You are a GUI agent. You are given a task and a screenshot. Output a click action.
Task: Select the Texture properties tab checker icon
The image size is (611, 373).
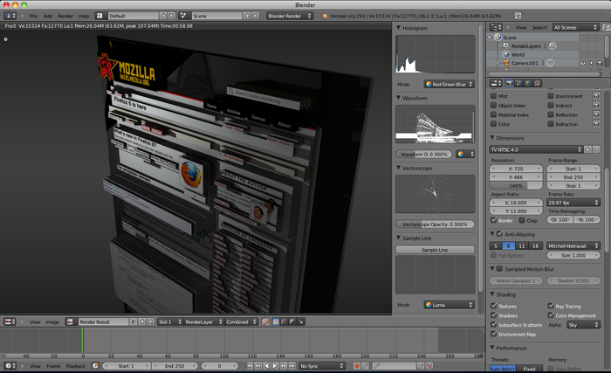point(538,83)
